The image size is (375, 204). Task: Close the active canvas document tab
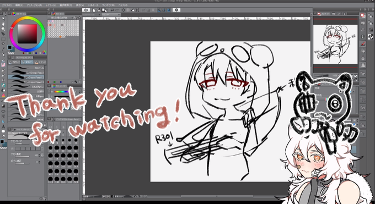click(119, 15)
